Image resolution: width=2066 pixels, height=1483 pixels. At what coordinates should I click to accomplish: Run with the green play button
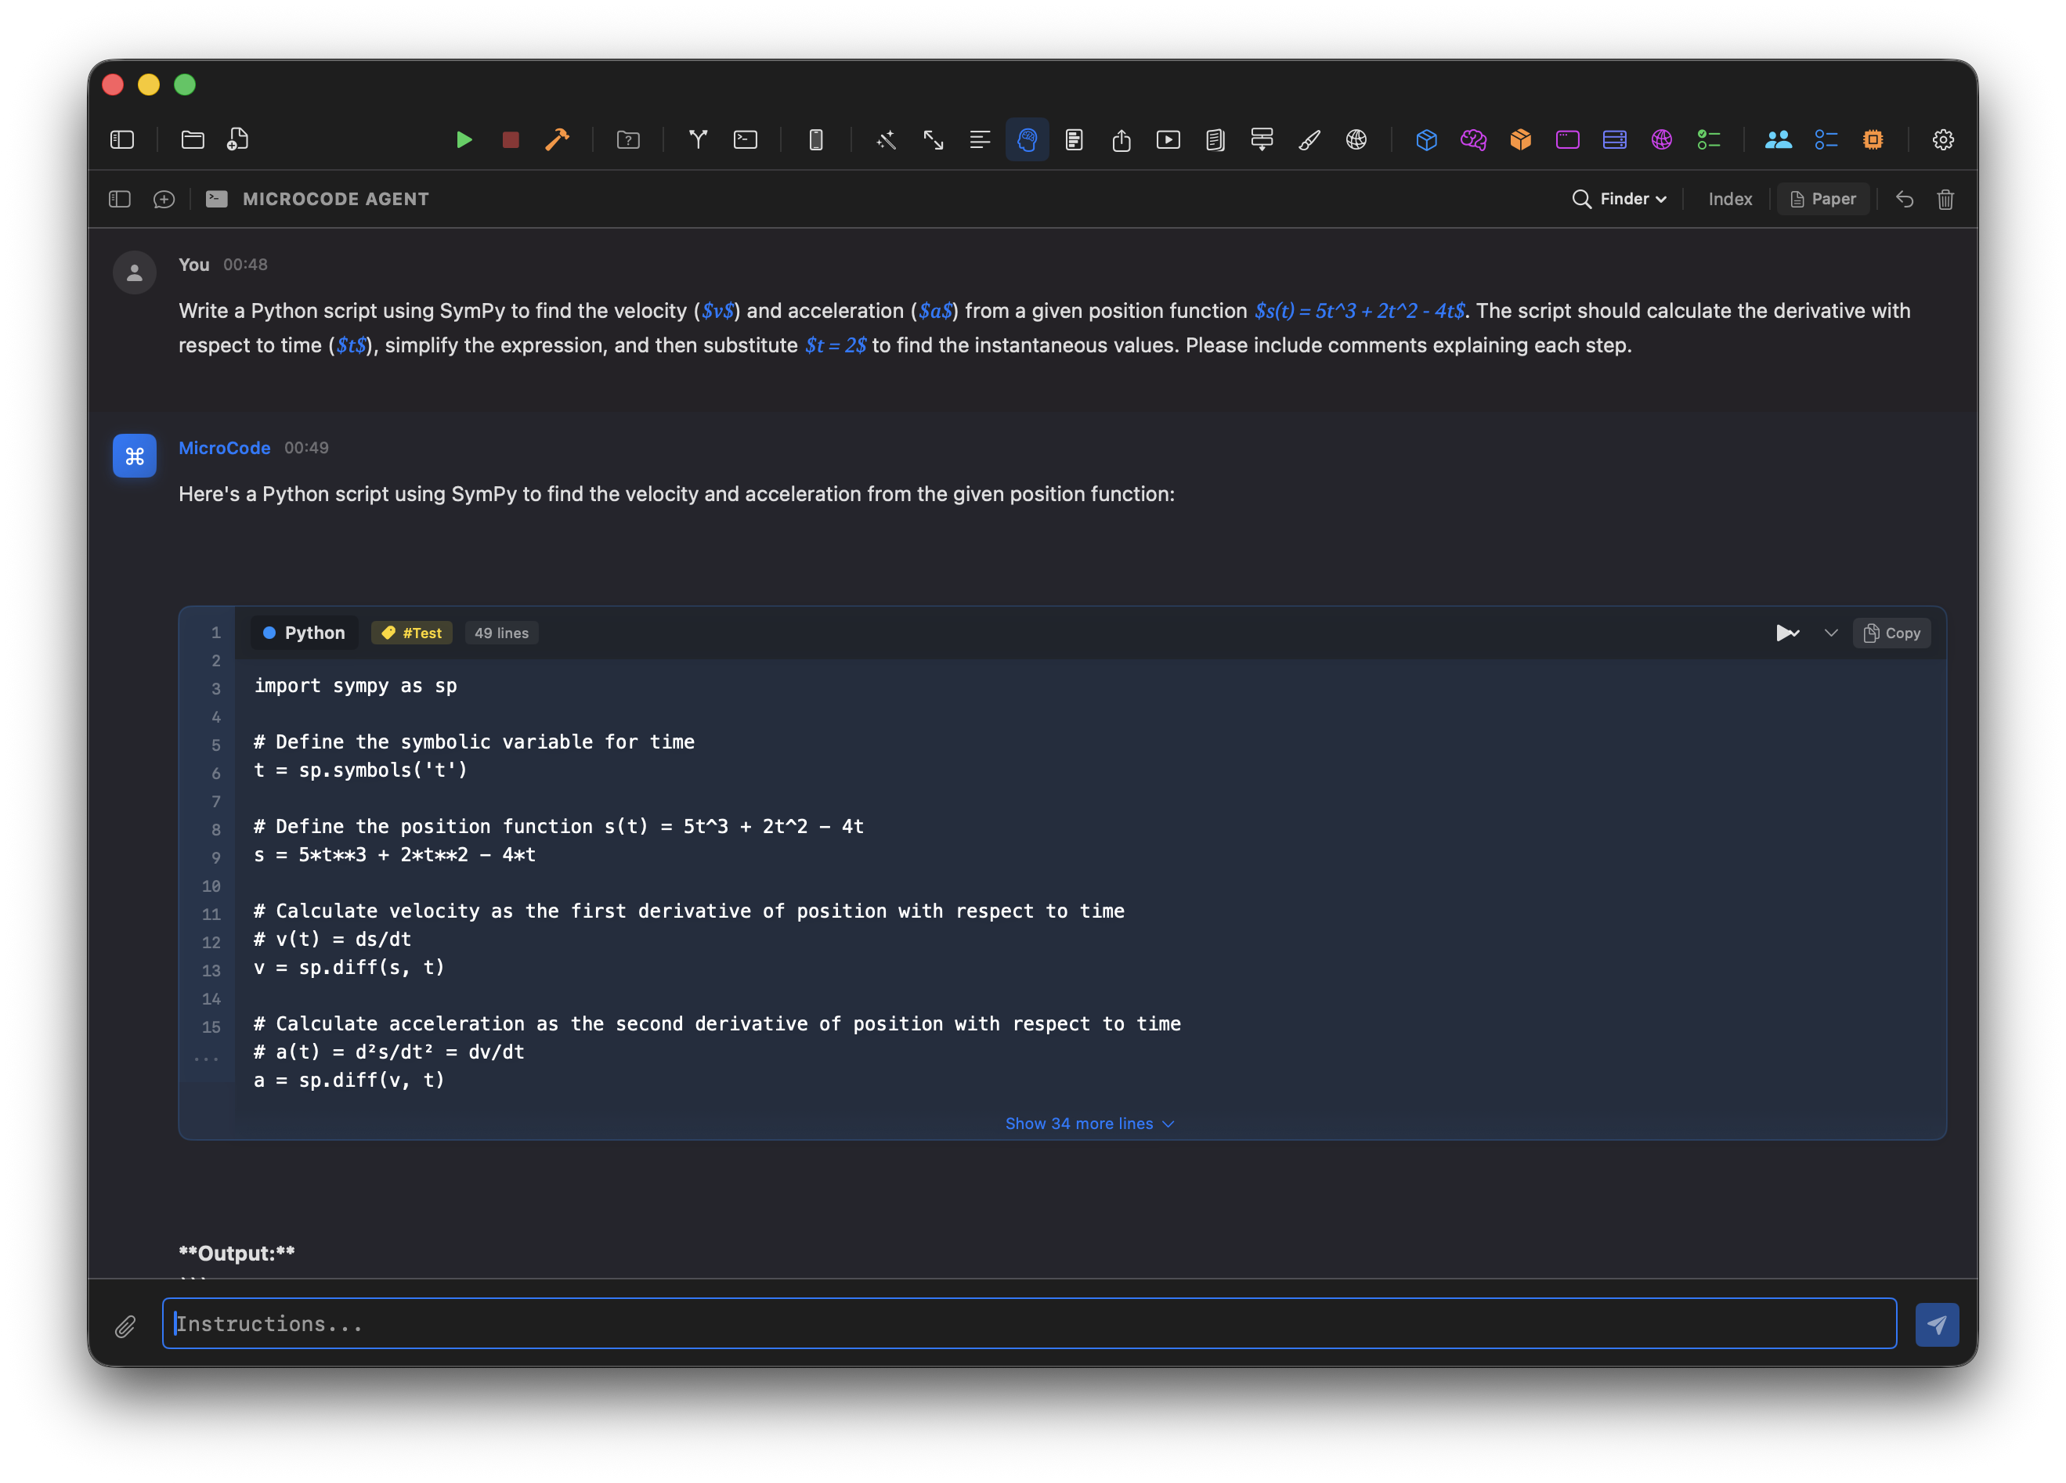coord(464,139)
